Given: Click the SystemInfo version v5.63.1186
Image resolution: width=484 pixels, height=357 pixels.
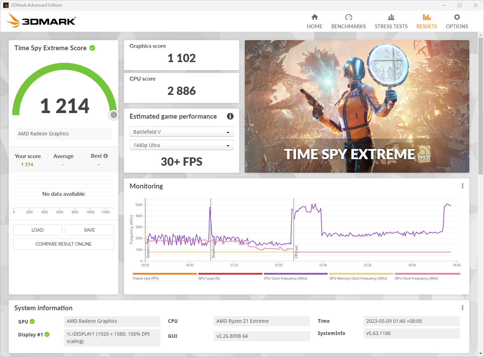Looking at the screenshot, I should click(x=412, y=333).
